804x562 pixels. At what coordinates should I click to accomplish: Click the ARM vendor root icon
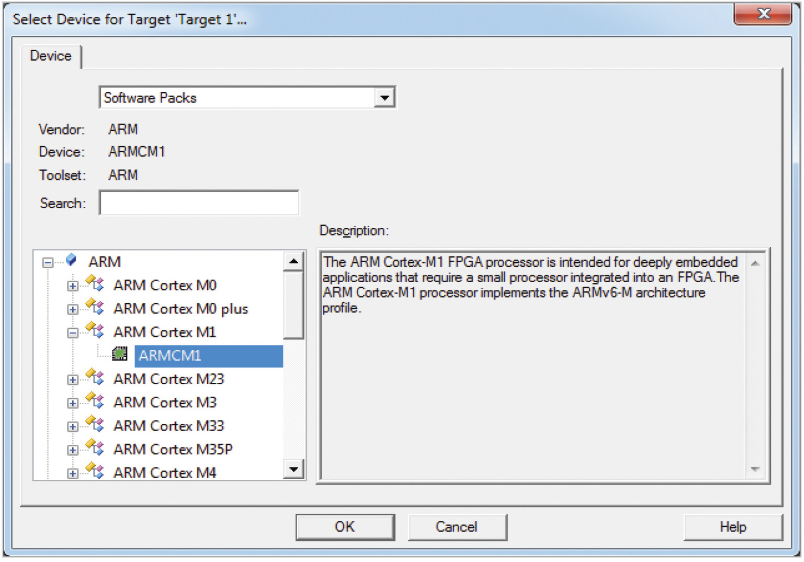(72, 261)
